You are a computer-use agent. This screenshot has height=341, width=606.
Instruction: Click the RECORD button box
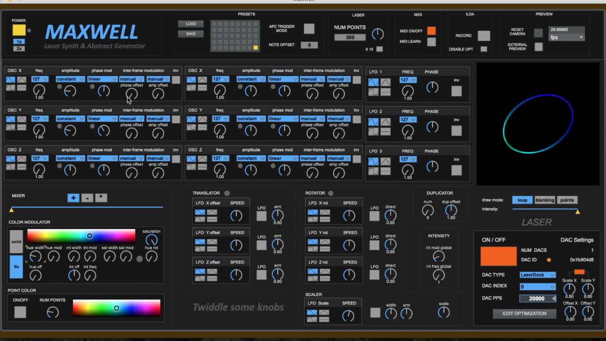click(483, 36)
